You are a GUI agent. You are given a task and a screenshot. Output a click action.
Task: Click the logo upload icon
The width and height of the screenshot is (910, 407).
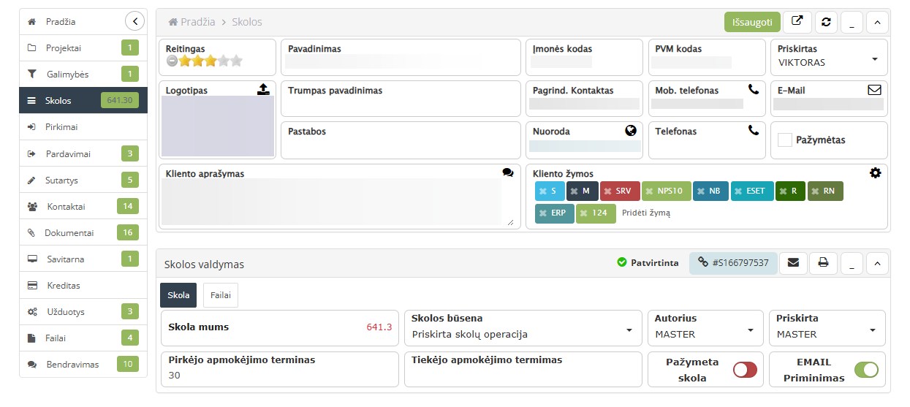coord(264,89)
